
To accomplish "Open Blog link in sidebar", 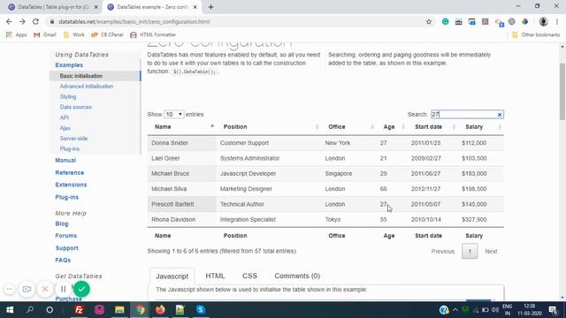I will [62, 223].
